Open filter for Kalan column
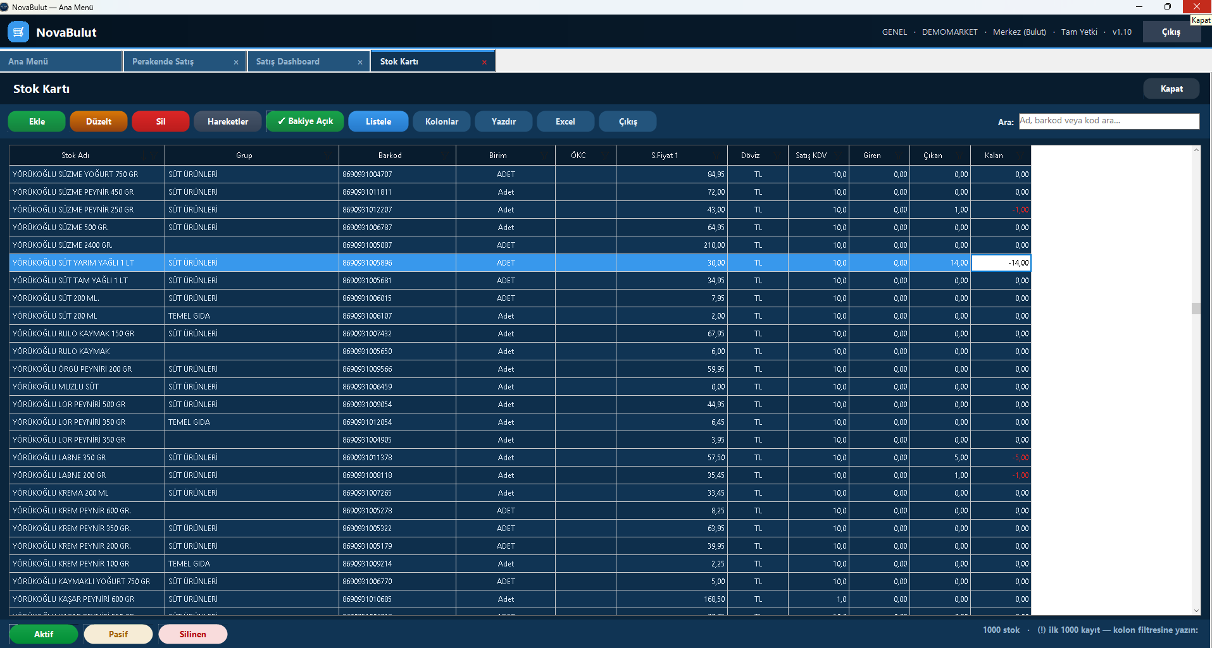Image resolution: width=1212 pixels, height=648 pixels. 1020,155
